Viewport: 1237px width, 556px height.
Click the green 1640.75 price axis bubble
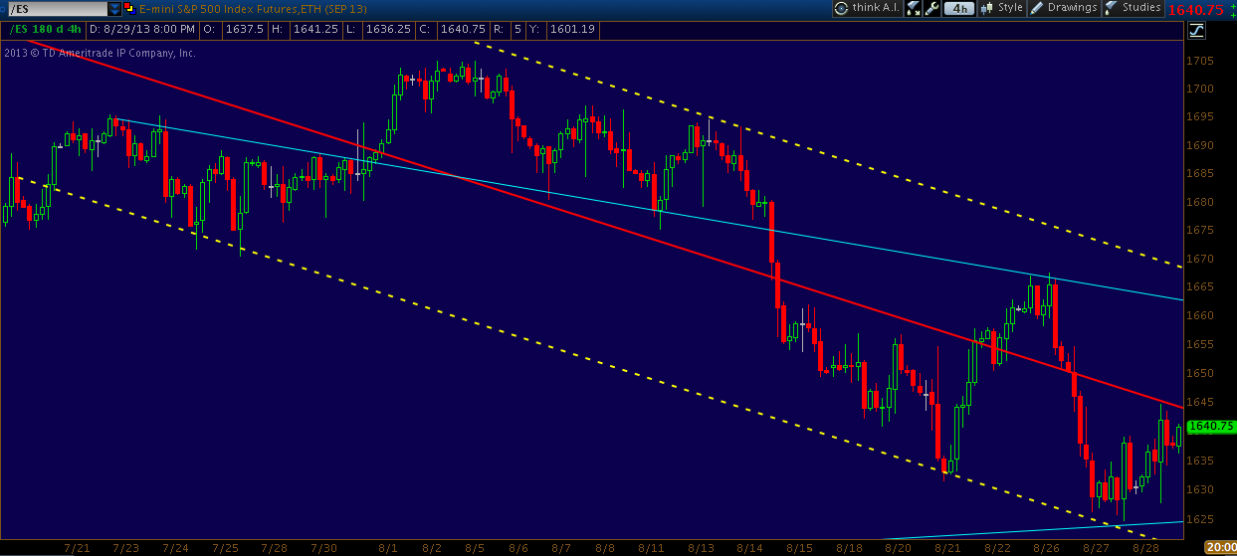pyautogui.click(x=1211, y=426)
